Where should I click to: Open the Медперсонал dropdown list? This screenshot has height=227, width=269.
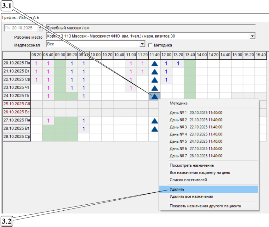click(x=142, y=44)
